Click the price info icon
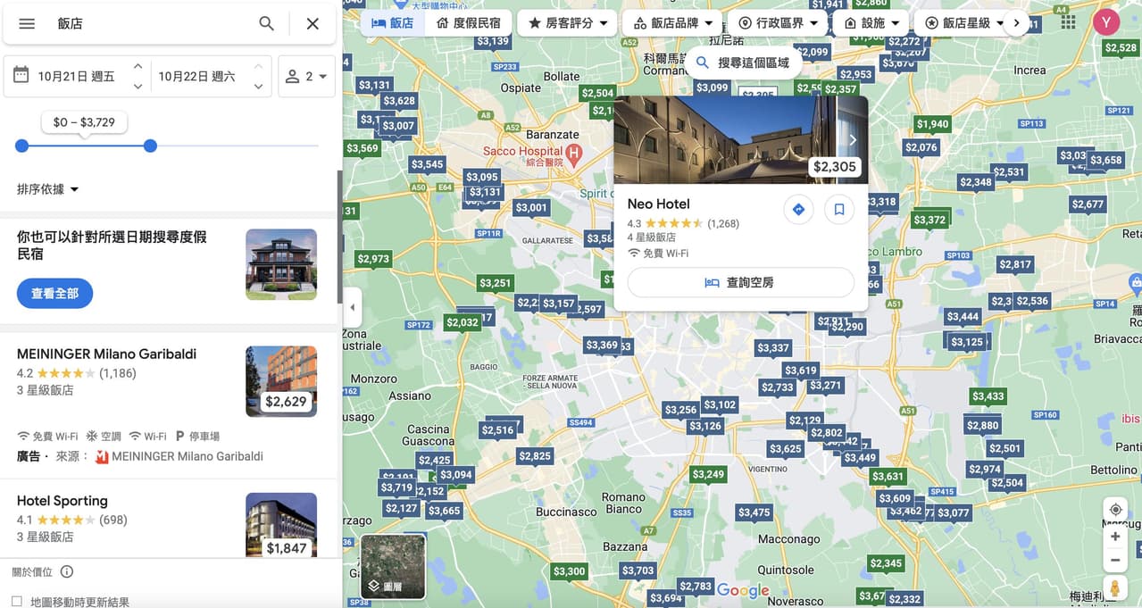Viewport: 1142px width, 608px height. pyautogui.click(x=67, y=571)
